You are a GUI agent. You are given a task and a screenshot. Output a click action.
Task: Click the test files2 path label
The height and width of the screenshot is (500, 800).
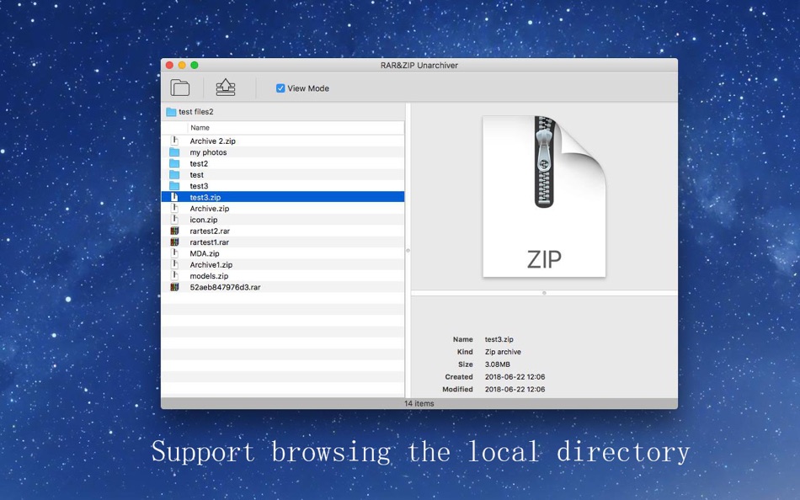[196, 112]
